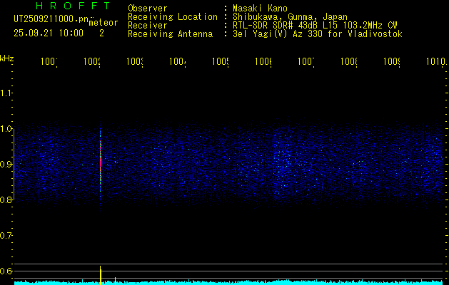
Task: Click the gray vertical band marker beside the 0.9 label
Action: click(x=14, y=164)
